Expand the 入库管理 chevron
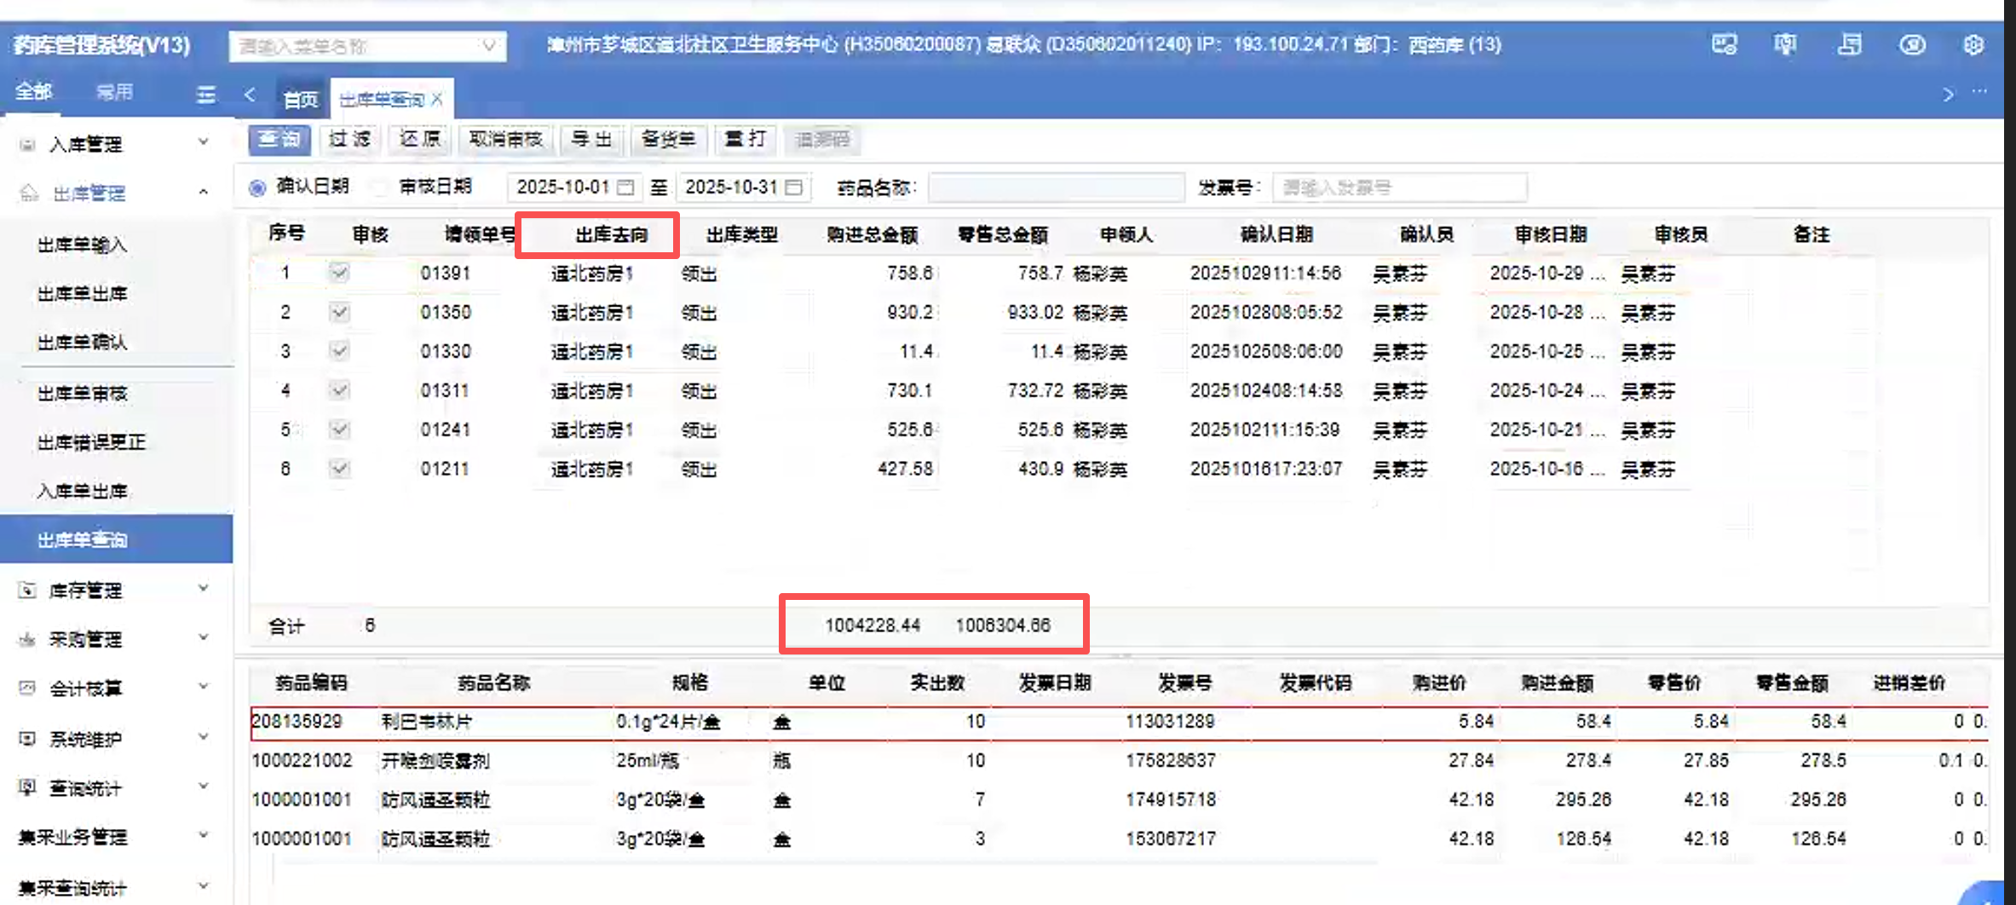Screen dimensions: 2016x905 (x=204, y=142)
